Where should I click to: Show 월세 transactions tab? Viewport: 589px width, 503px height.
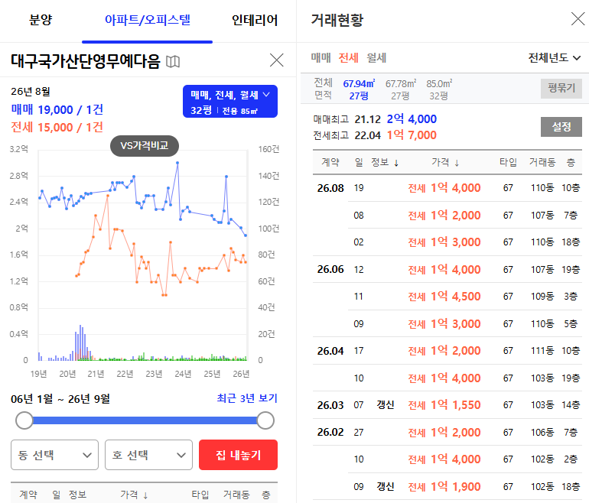coord(376,58)
